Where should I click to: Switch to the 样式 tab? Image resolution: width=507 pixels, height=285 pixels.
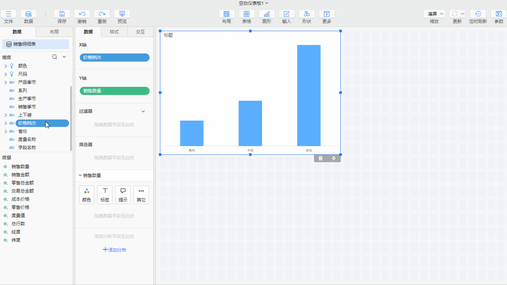tap(114, 32)
